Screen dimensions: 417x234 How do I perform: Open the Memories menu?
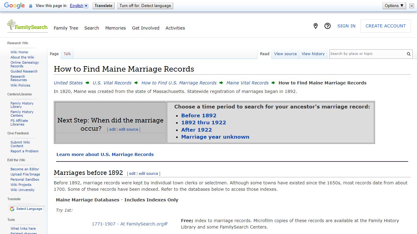click(115, 28)
